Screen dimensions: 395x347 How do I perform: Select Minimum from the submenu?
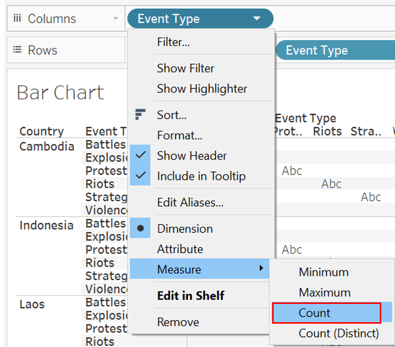323,272
